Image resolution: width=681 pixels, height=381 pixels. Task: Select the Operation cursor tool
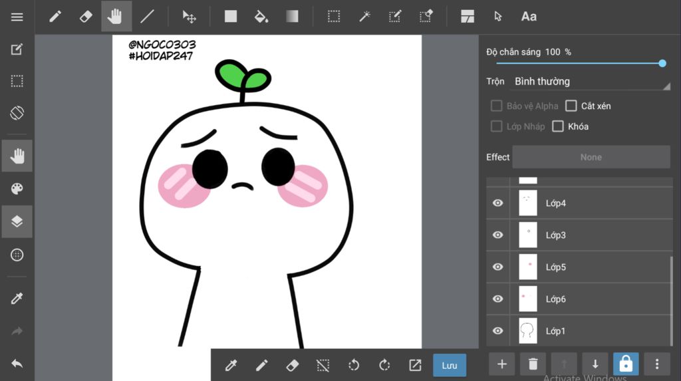(497, 17)
